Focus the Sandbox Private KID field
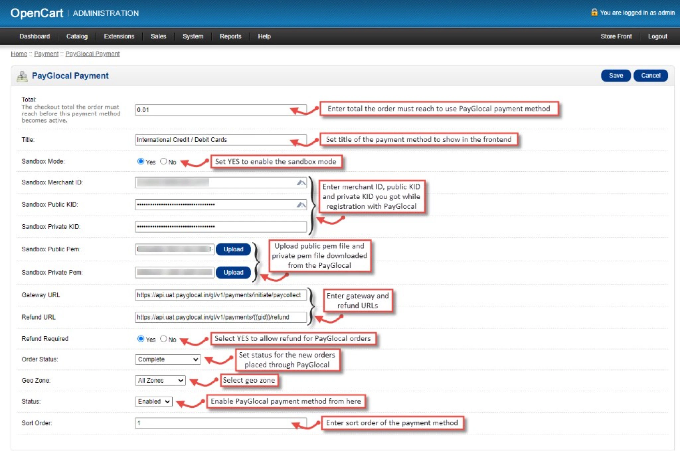Screen dimensions: 680x451 tap(221, 227)
